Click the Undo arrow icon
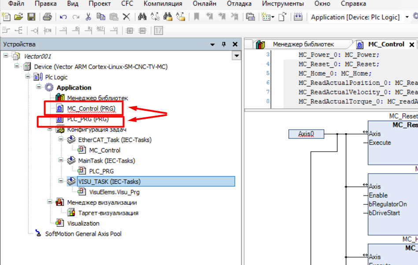Viewport: 418px width, 265px height. [63, 17]
